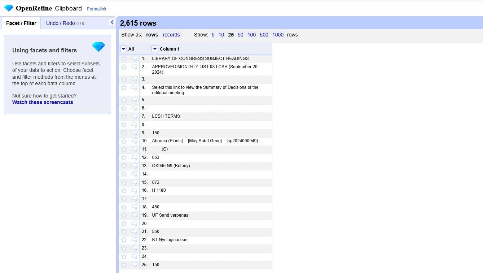Star row 25 with value 150

(x=124, y=265)
